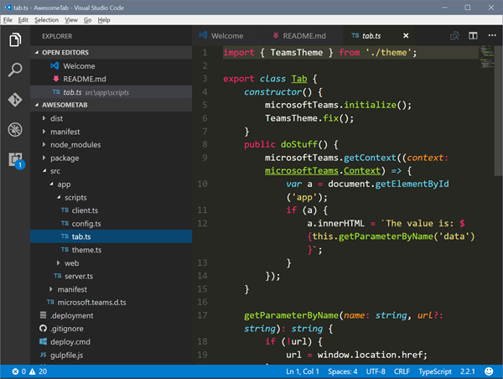Open the Go menu

click(x=87, y=20)
